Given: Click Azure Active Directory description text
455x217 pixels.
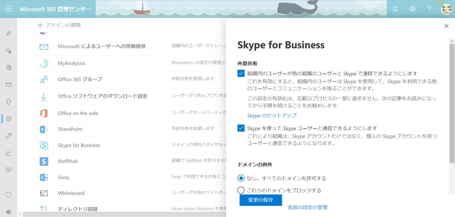Looking at the screenshot, I should 199,209.
